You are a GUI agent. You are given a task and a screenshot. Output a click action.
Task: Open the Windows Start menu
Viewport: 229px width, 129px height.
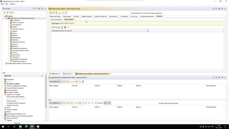pos(3,126)
